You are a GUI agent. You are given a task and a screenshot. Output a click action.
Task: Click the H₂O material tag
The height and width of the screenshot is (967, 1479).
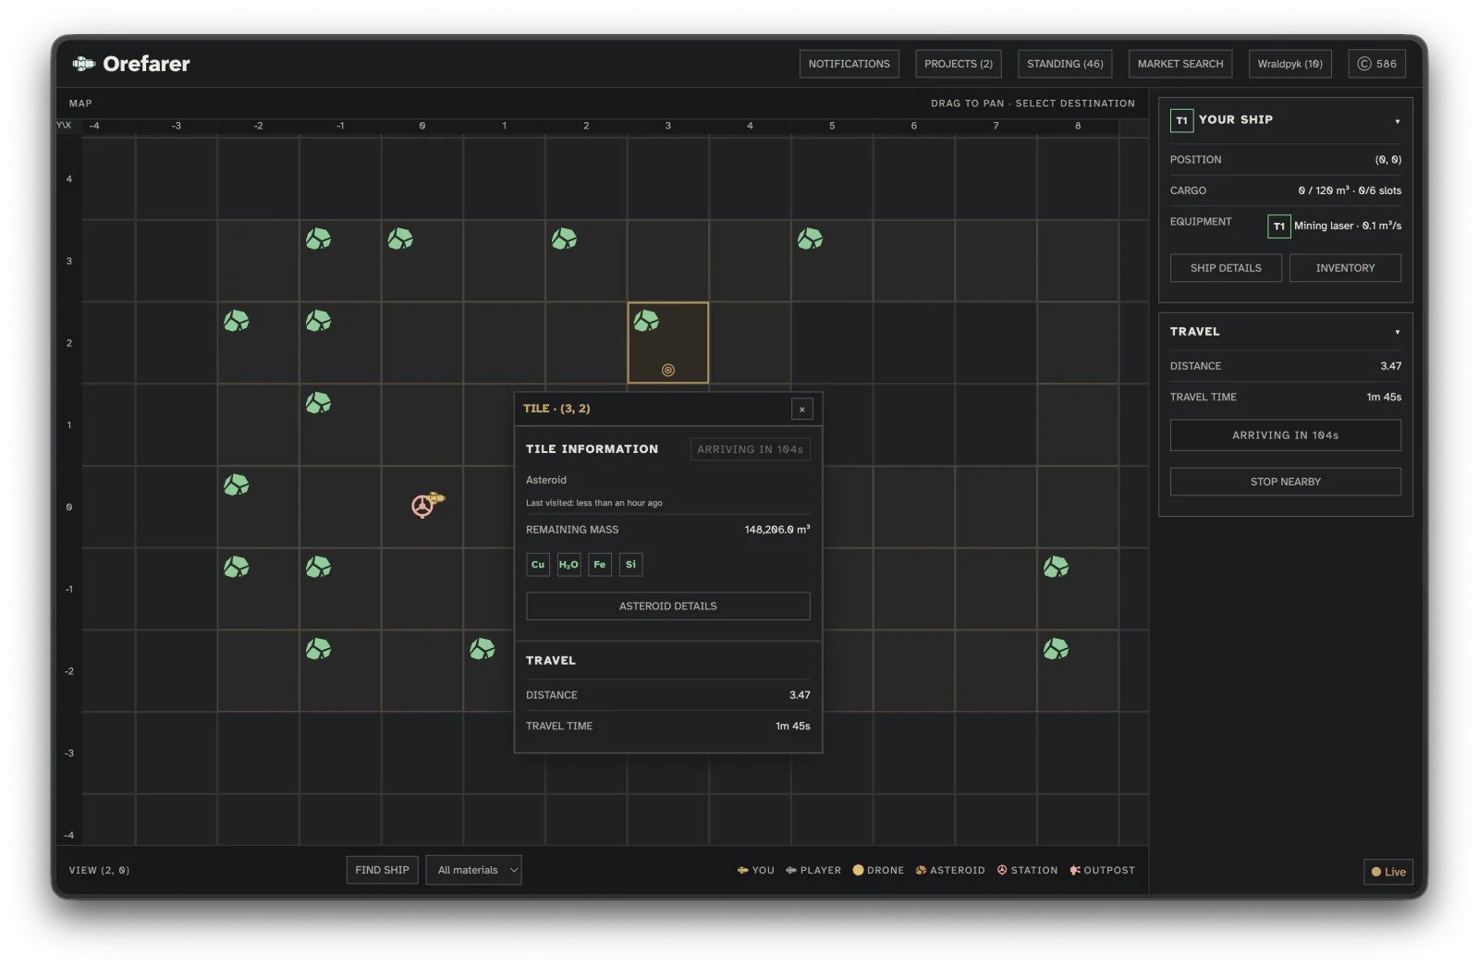coord(568,565)
